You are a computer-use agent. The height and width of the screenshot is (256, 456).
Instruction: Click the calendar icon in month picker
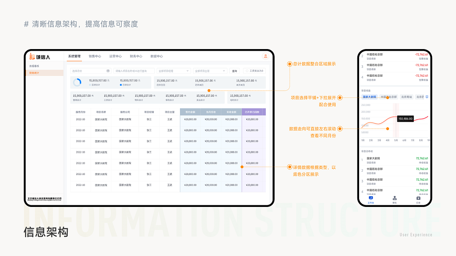108,71
